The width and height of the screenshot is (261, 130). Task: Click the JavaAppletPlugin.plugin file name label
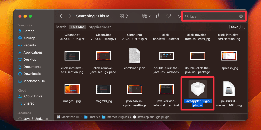tap(198, 103)
